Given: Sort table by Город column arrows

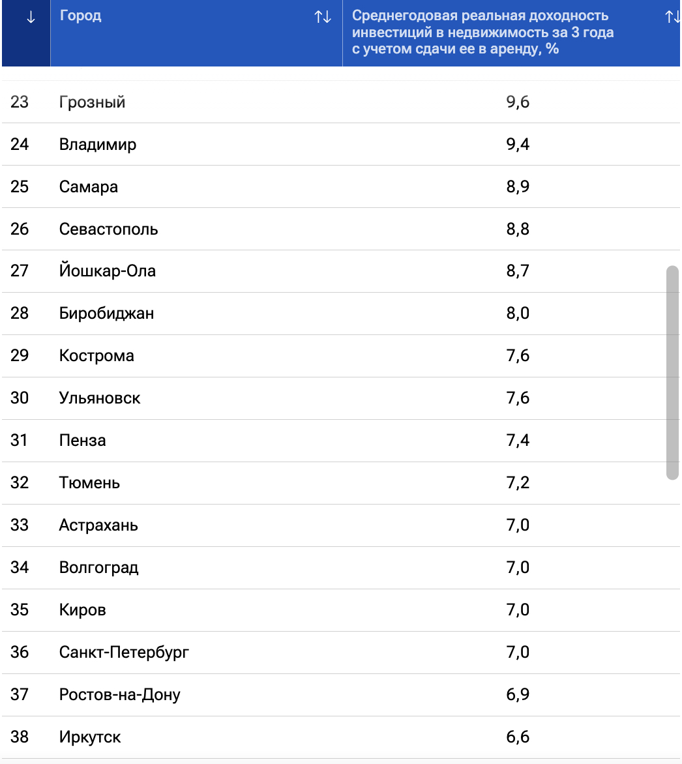Looking at the screenshot, I should pyautogui.click(x=323, y=18).
